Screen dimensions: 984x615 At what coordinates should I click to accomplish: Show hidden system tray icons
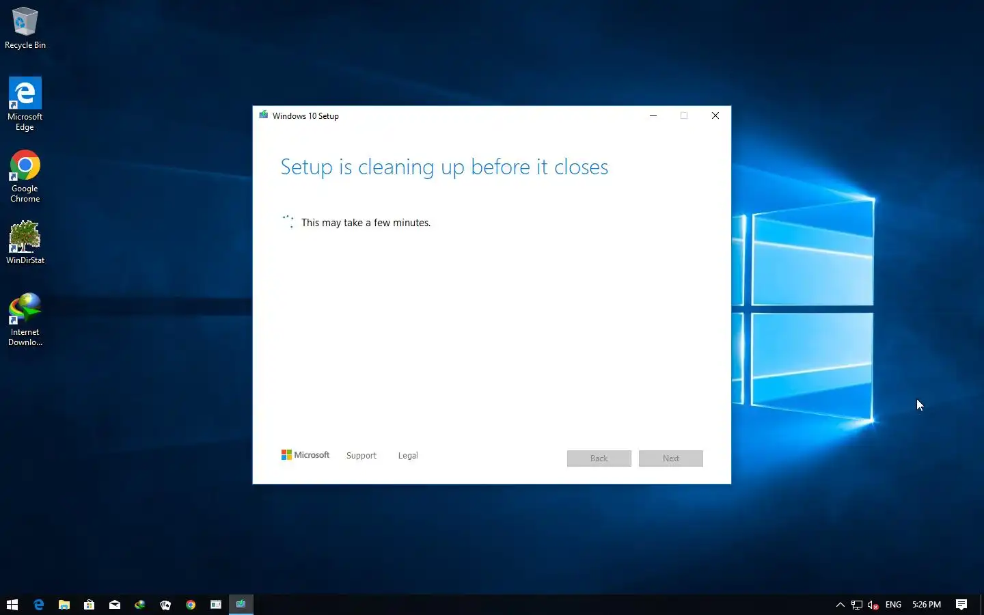coord(840,605)
